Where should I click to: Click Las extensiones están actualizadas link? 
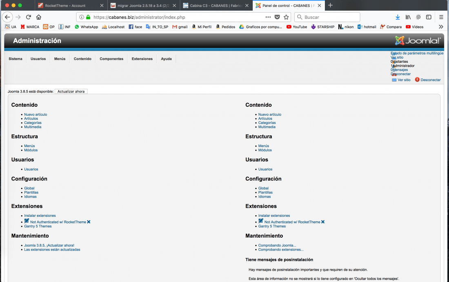[52, 250]
